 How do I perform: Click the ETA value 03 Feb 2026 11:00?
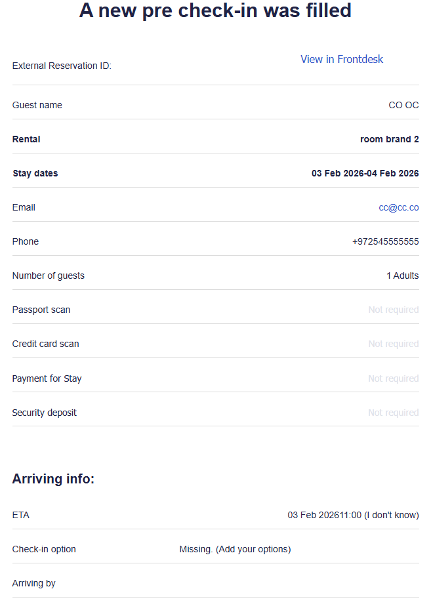point(353,515)
